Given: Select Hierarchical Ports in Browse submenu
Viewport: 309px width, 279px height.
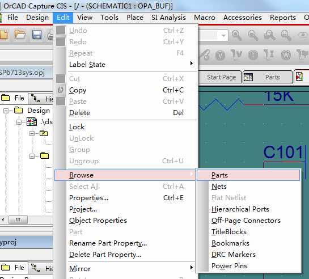Looking at the screenshot, I should pyautogui.click(x=248, y=209).
